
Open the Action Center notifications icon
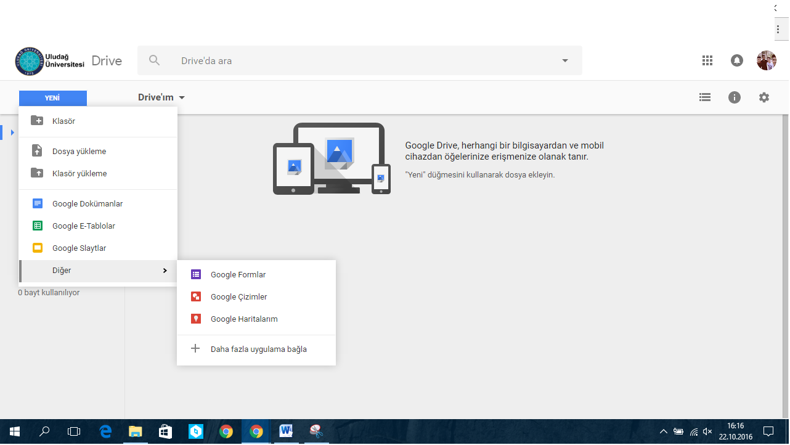(768, 431)
